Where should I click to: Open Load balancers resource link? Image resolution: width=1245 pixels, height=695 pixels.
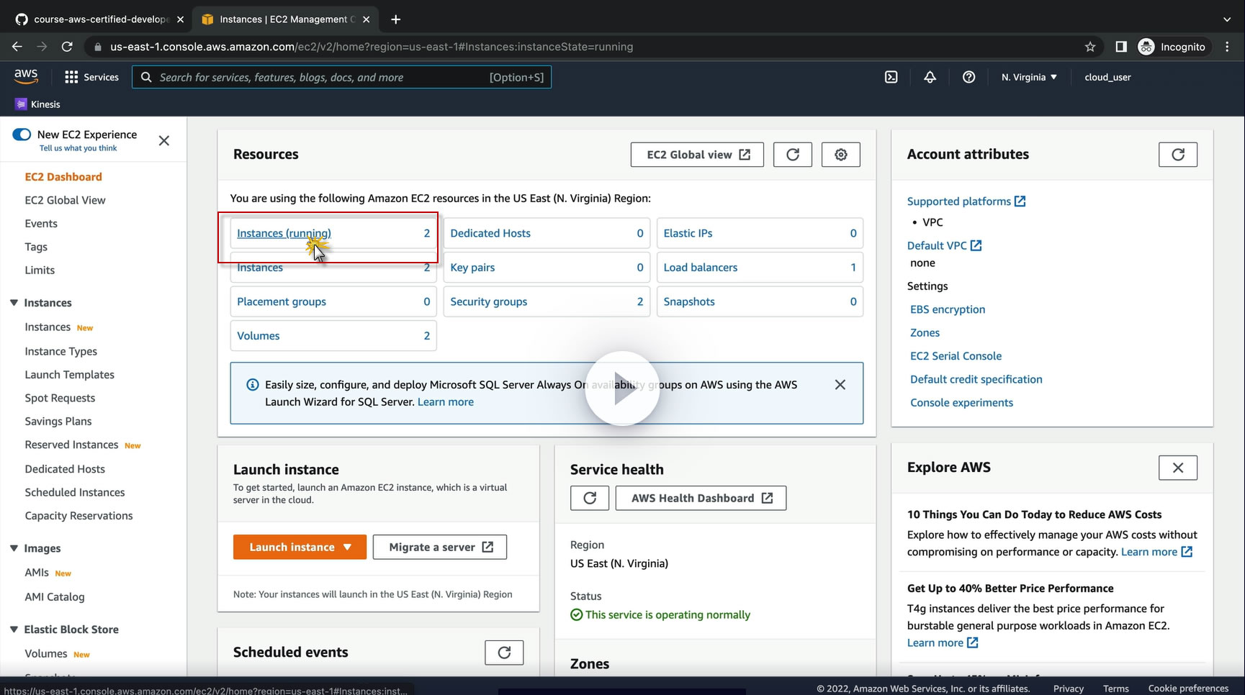[x=700, y=268]
